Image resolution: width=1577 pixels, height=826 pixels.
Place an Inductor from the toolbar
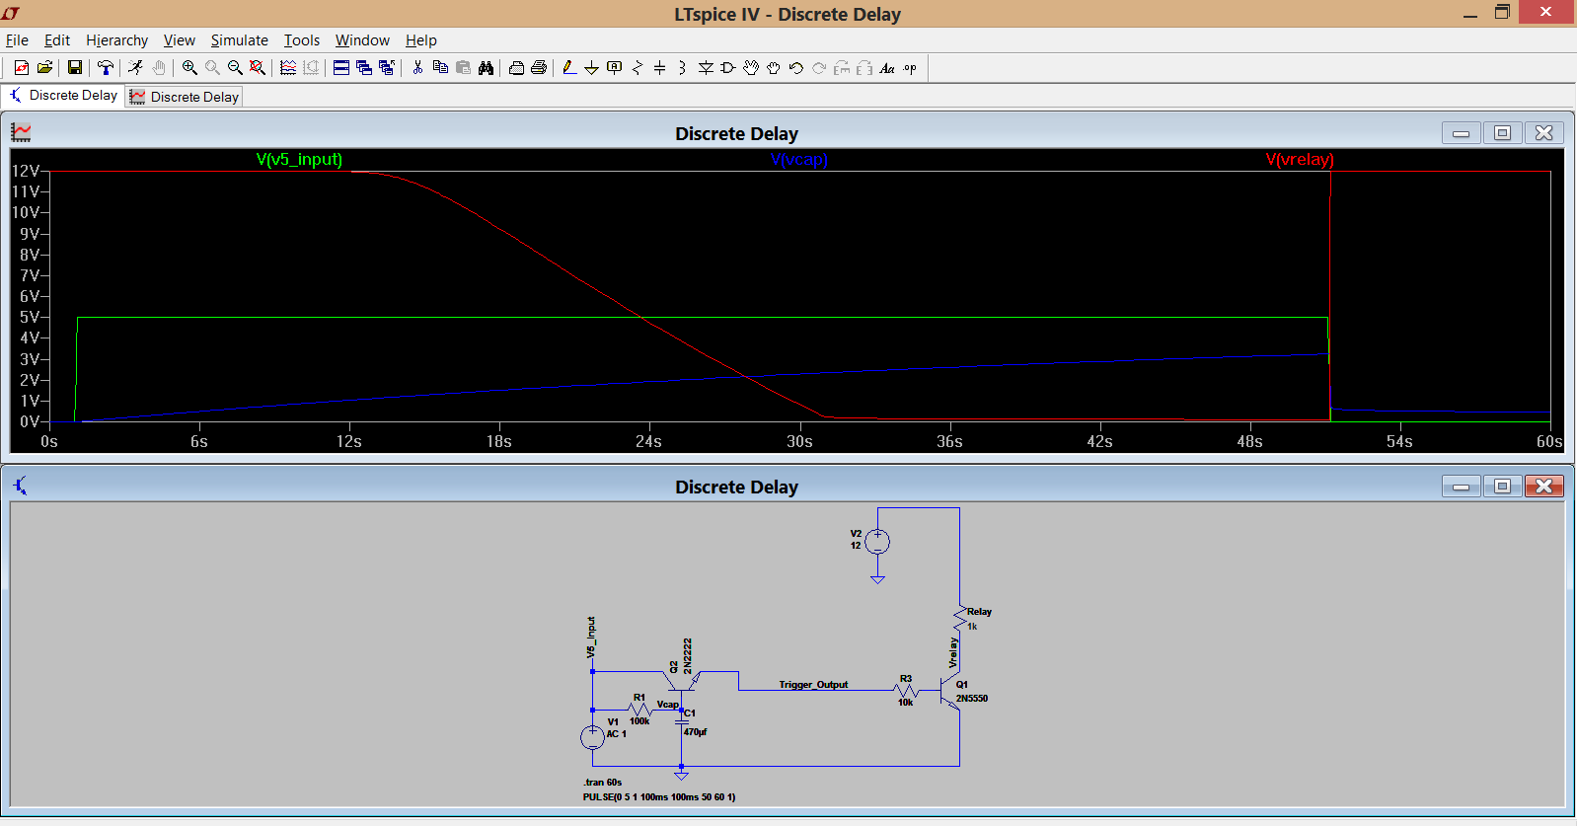682,68
